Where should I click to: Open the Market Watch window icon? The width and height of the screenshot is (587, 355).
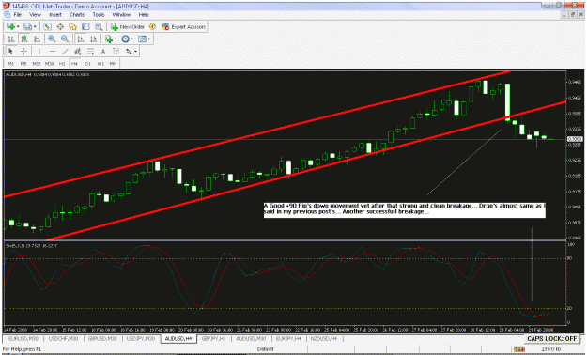(x=47, y=26)
